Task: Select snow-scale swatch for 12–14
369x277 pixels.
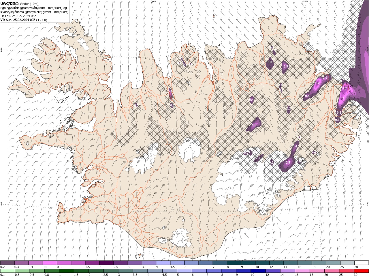Action: 276,263
